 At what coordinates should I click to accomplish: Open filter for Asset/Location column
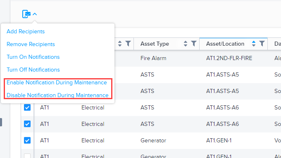click(262, 44)
